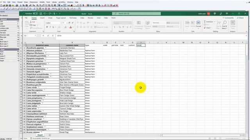Screen dimensions: 250x140
Task: Click the Underline button in Excel ribbon
Action: (x=53, y=27)
